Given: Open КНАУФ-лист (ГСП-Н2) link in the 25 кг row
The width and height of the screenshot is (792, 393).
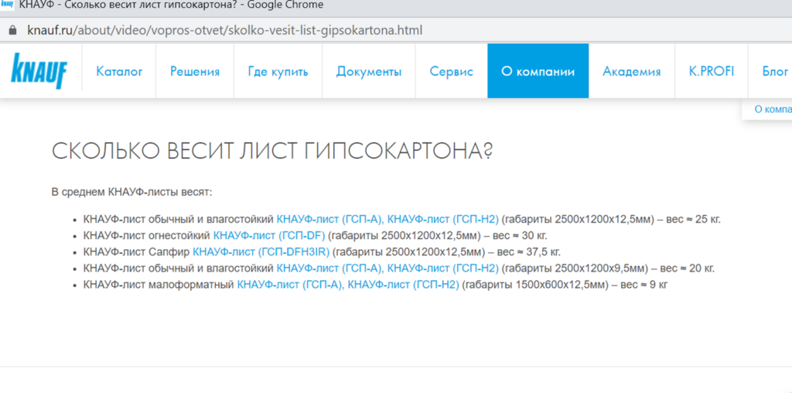Looking at the screenshot, I should click(443, 219).
